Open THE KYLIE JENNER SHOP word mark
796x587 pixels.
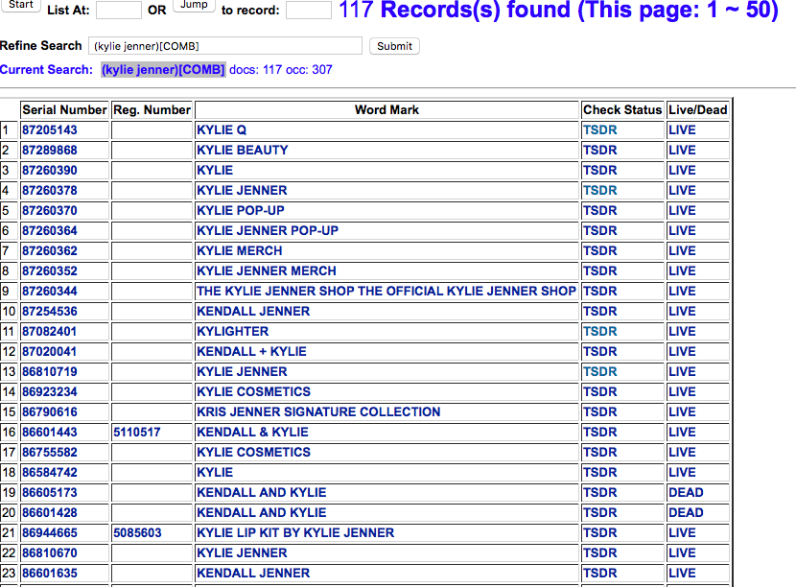[x=386, y=291]
